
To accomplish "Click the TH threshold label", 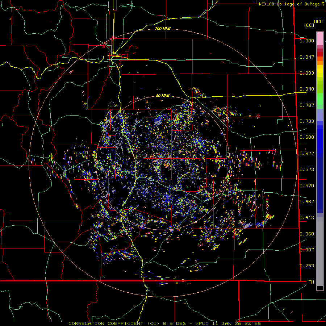I will (311, 282).
